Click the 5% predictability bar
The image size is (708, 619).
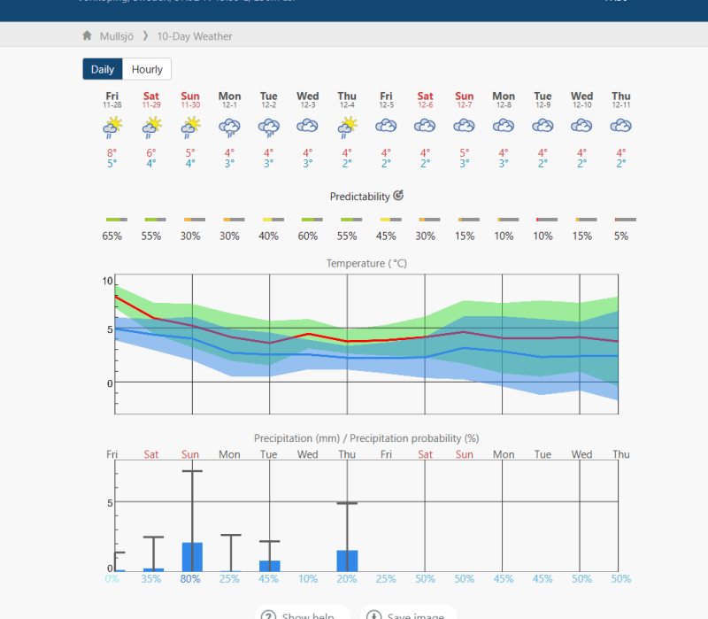pos(626,220)
